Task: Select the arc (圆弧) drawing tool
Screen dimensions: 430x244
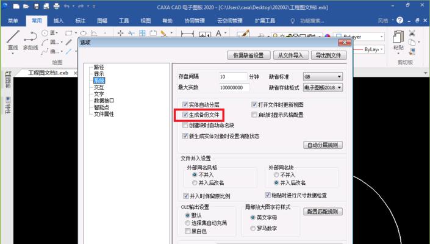Action: 45,42
